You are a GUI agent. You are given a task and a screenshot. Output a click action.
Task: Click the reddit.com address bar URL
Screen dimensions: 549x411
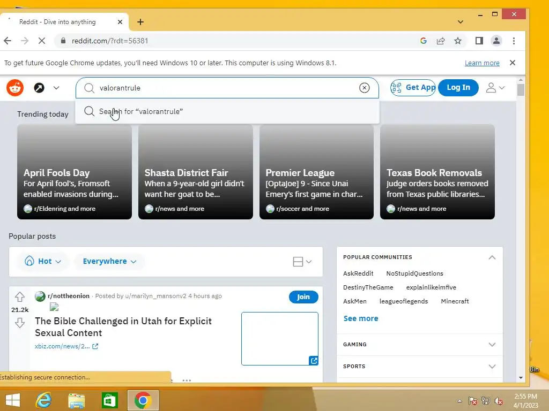tap(110, 41)
